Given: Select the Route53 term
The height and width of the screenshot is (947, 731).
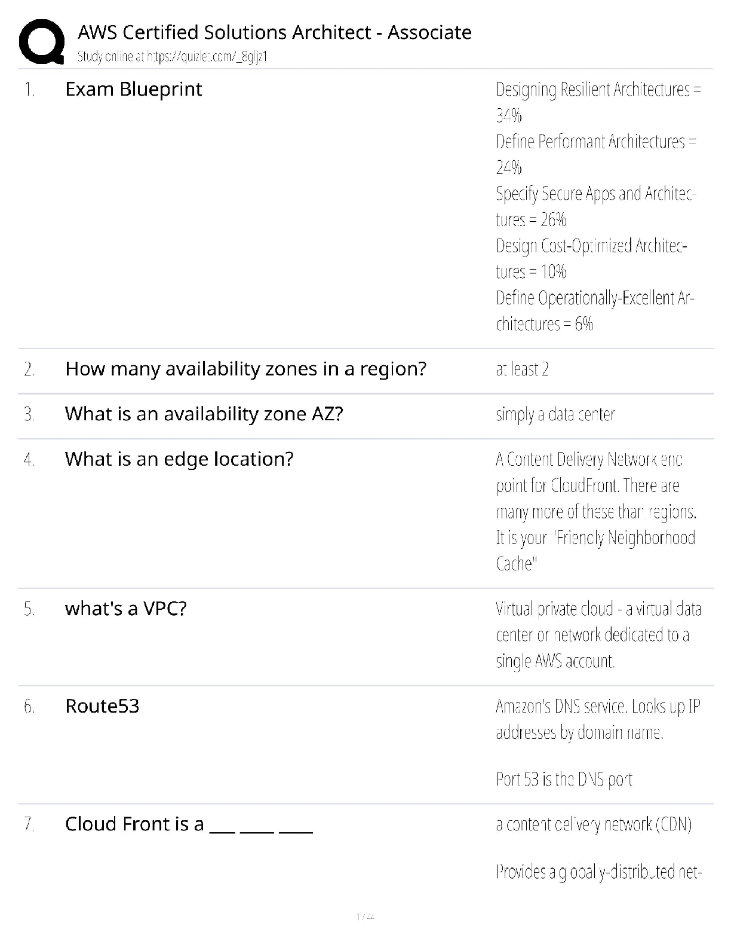Looking at the screenshot, I should (102, 706).
